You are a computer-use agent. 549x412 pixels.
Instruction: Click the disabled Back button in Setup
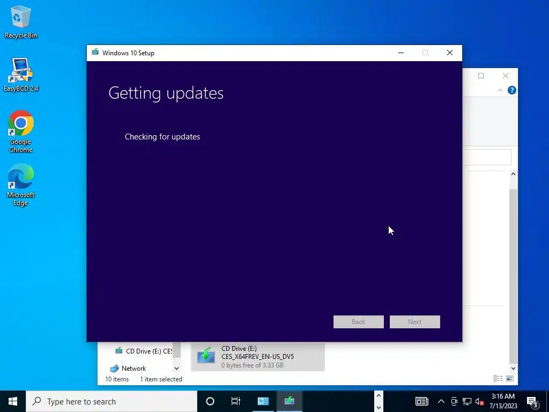tap(358, 322)
